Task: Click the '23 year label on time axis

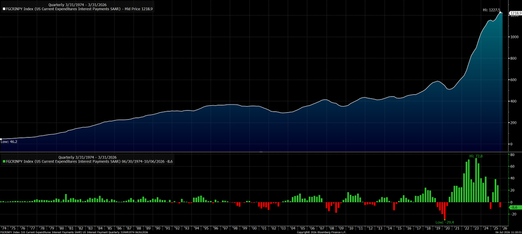Action: (476, 228)
